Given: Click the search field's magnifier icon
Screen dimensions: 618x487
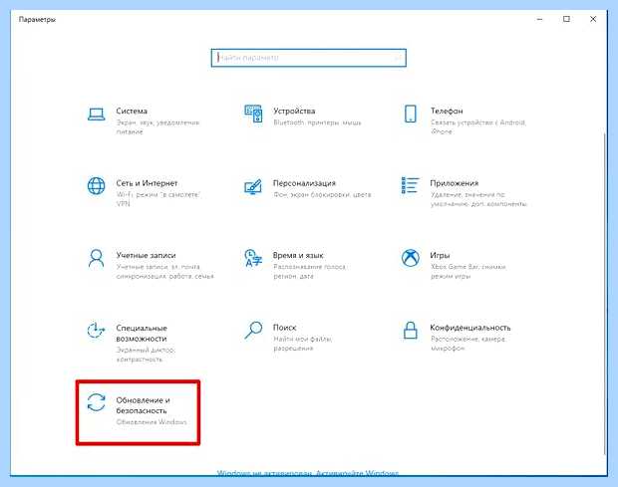Looking at the screenshot, I should (398, 59).
